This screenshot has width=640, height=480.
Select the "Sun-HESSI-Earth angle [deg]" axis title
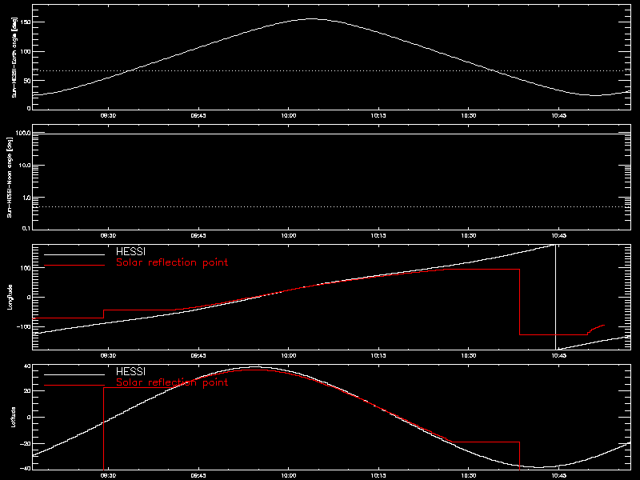click(14, 57)
